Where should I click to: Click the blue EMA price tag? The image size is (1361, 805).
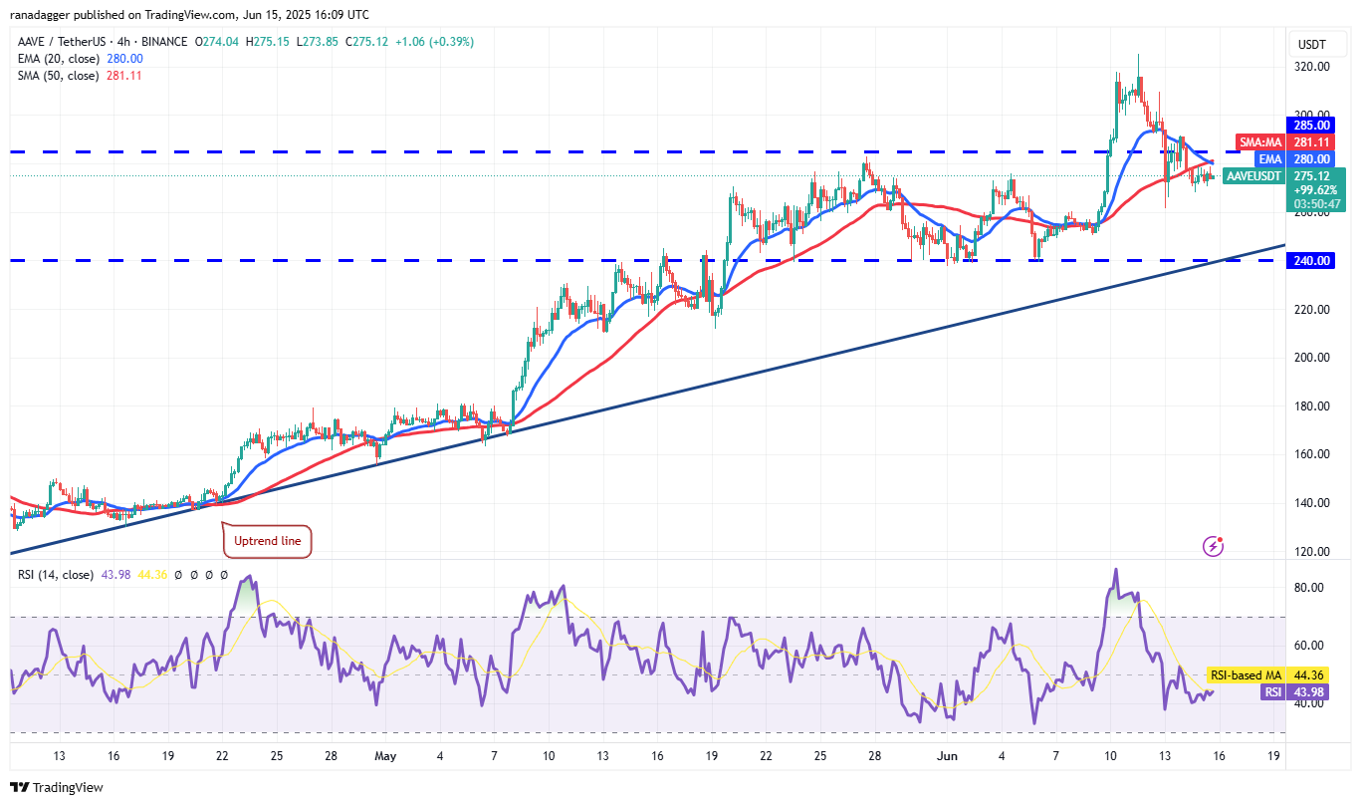pyautogui.click(x=1268, y=159)
